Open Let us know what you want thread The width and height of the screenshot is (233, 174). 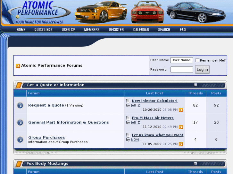click(x=158, y=135)
